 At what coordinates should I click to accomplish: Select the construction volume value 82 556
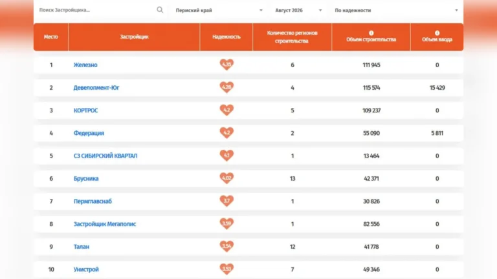pyautogui.click(x=371, y=224)
